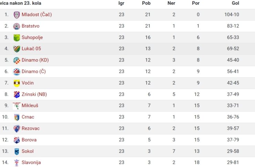Click the Igr column header
This screenshot has width=255, height=167.
point(121,3)
